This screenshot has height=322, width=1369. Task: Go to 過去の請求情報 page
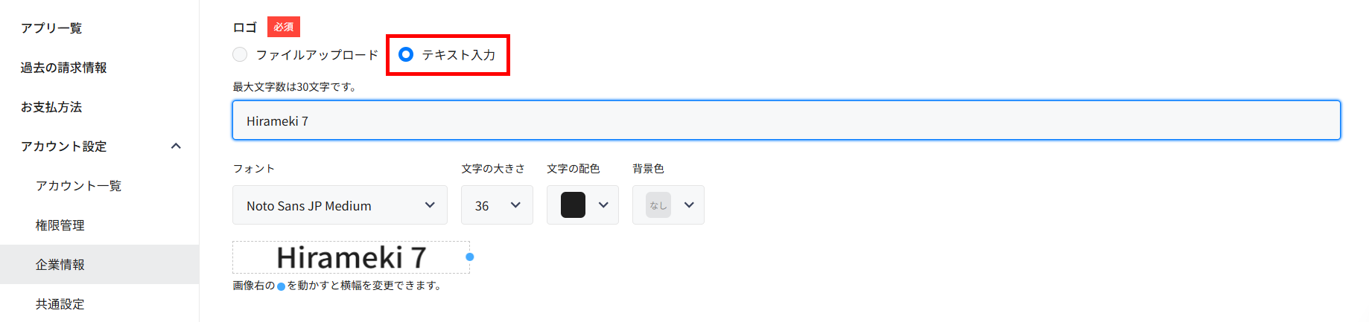(x=63, y=68)
